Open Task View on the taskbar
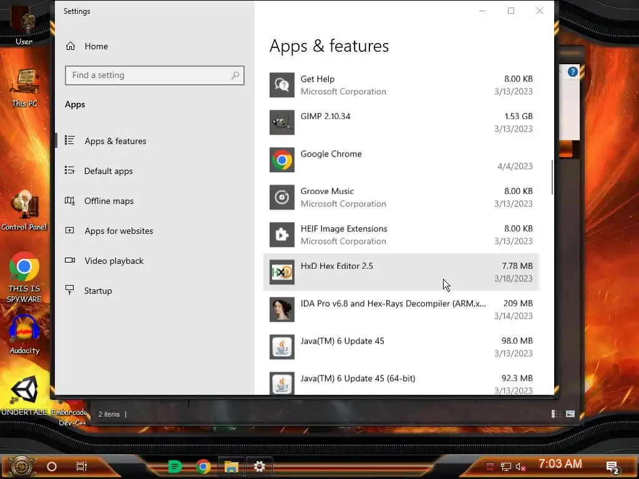 coord(82,467)
